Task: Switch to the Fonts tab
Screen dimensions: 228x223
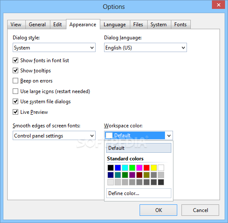Action: pyautogui.click(x=181, y=25)
